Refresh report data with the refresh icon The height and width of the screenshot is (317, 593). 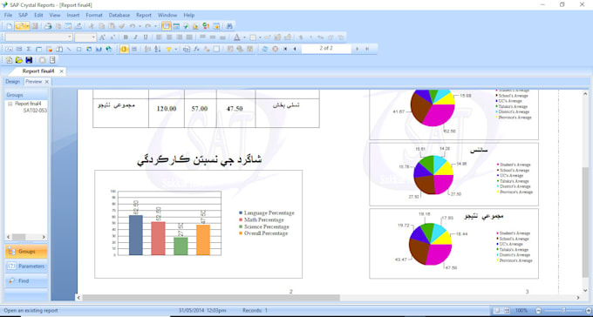coord(265,49)
